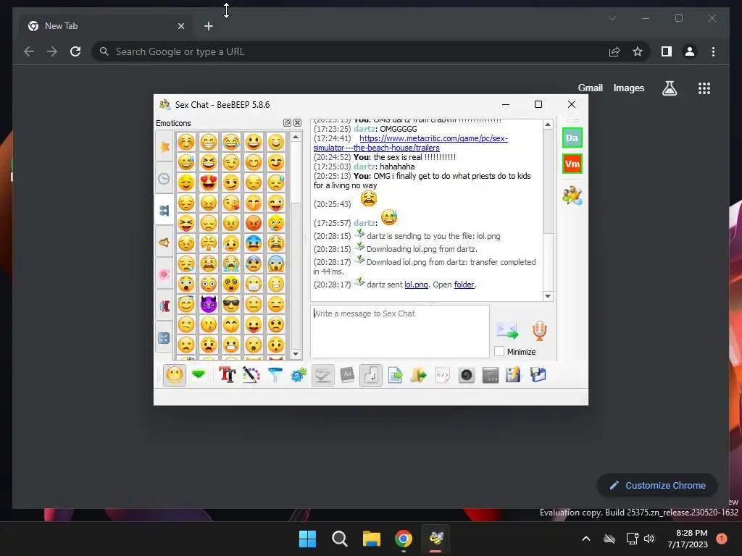
Task: Click the send folder arrow icon
Action: [418, 376]
